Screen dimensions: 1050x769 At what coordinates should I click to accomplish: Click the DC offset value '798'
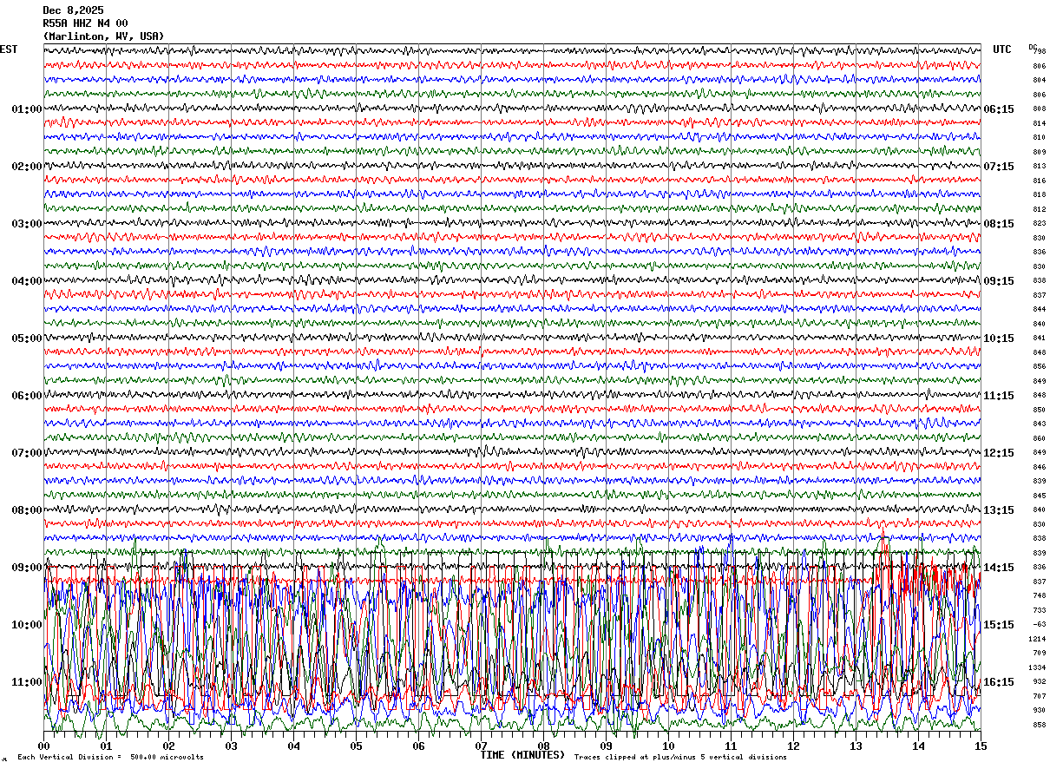point(1040,51)
